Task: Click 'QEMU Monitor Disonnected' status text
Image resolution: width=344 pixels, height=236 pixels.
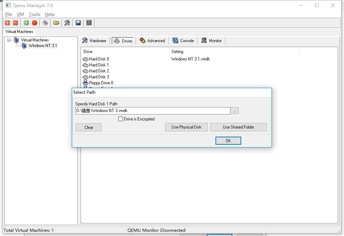Action: (156, 230)
